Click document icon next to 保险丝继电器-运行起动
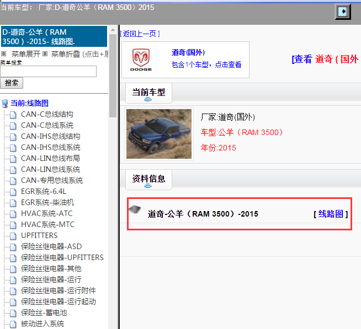Screen dimensions: 361x329 (x=13, y=302)
